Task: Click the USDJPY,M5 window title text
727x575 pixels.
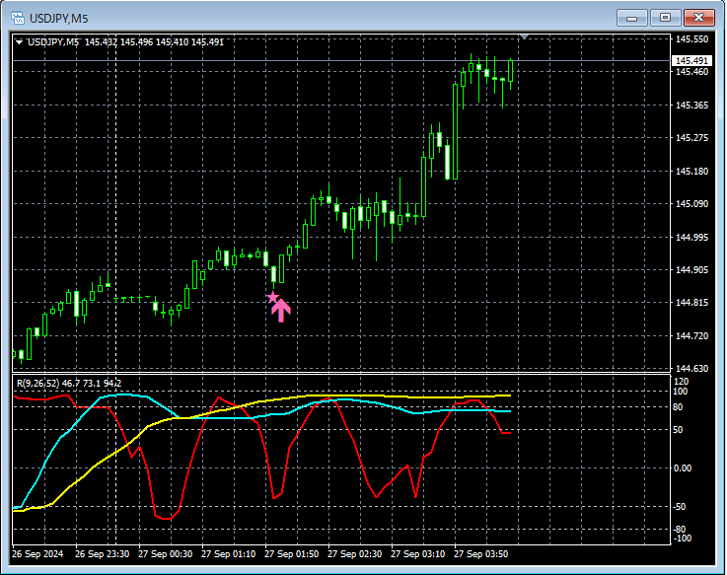Action: pos(58,19)
